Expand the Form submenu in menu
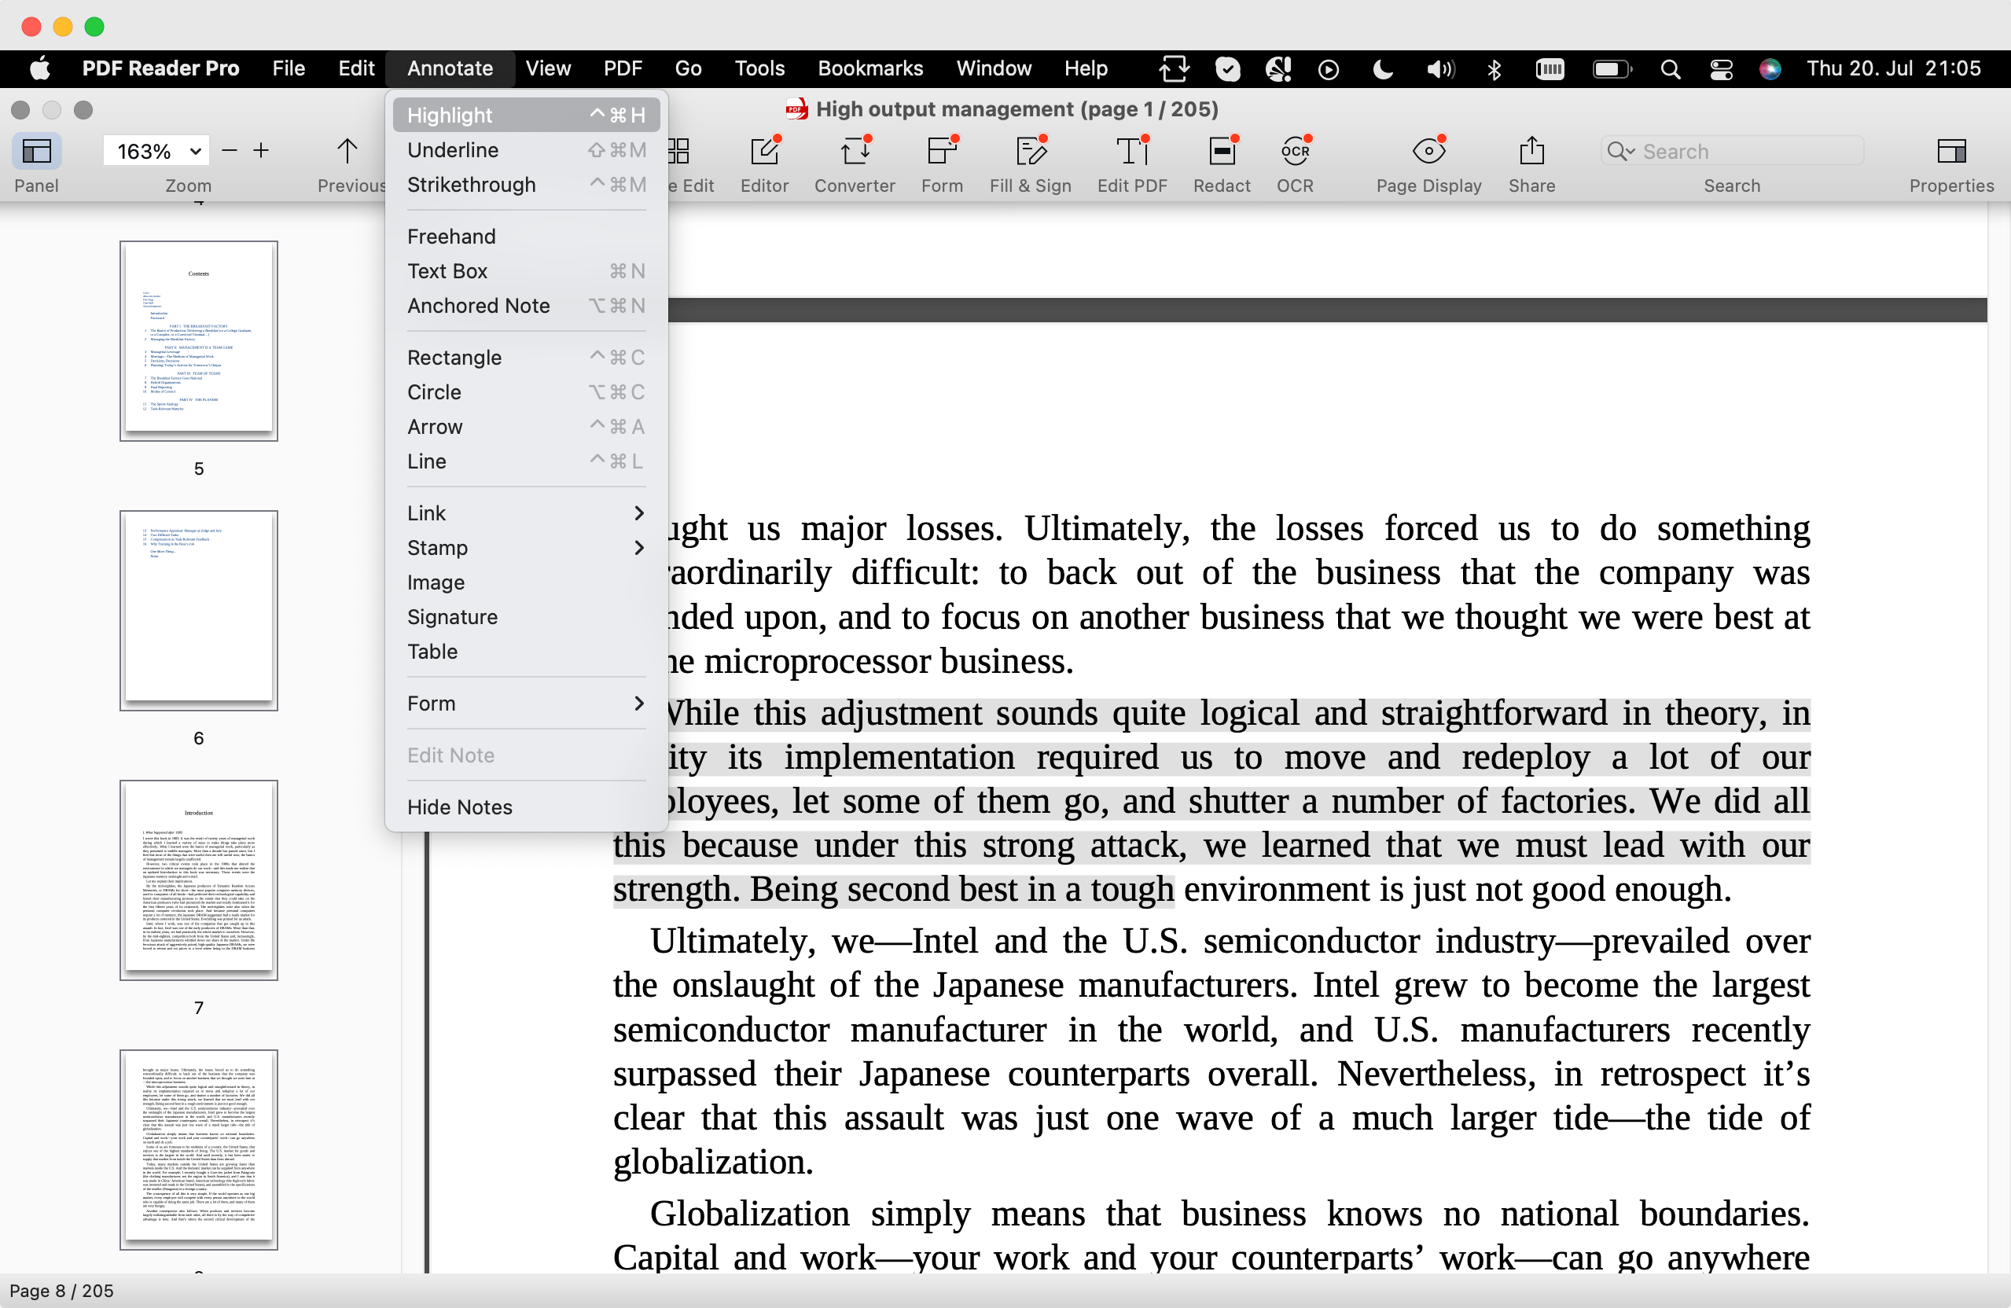 click(526, 703)
